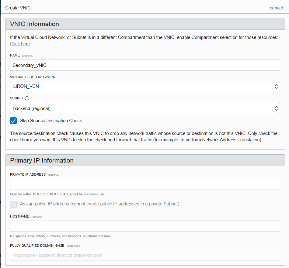Click the read-only Fully Qualified Domain Name field
The width and height of the screenshot is (289, 268).
click(x=145, y=255)
